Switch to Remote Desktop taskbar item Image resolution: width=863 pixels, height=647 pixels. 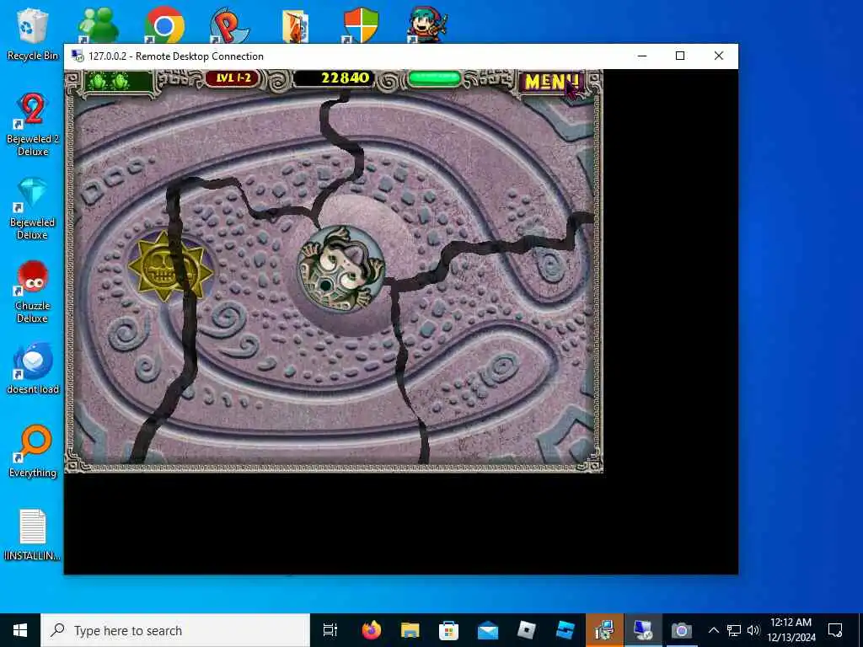tap(643, 630)
